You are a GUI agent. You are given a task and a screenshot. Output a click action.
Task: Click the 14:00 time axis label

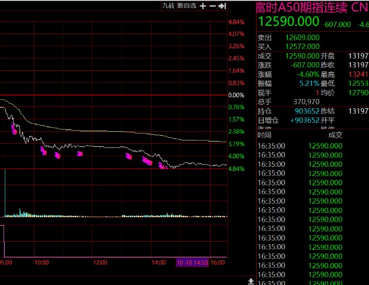159,263
